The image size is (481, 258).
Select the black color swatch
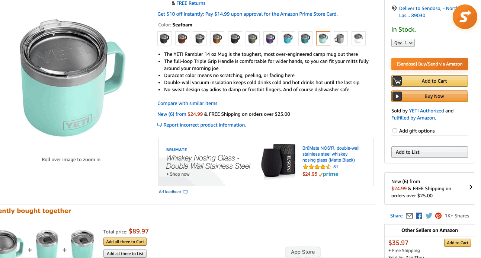click(164, 38)
